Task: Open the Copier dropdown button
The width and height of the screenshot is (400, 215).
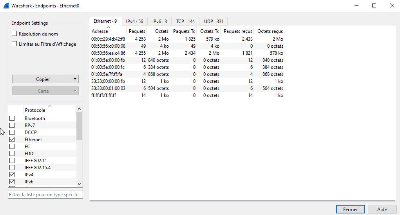Action: pos(45,79)
